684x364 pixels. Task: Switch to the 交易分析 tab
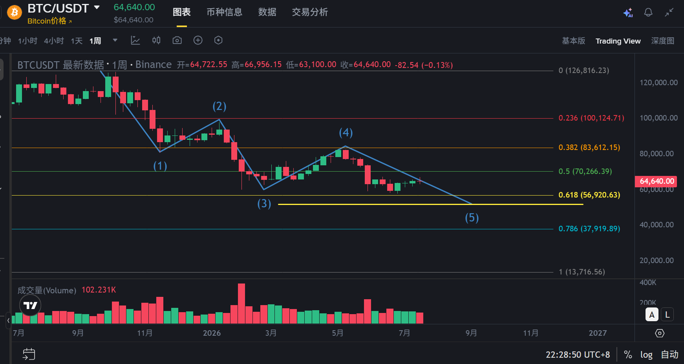tap(310, 12)
